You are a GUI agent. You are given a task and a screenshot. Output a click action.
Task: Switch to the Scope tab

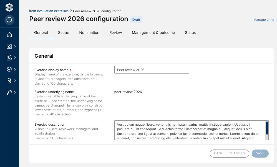[x=64, y=33]
